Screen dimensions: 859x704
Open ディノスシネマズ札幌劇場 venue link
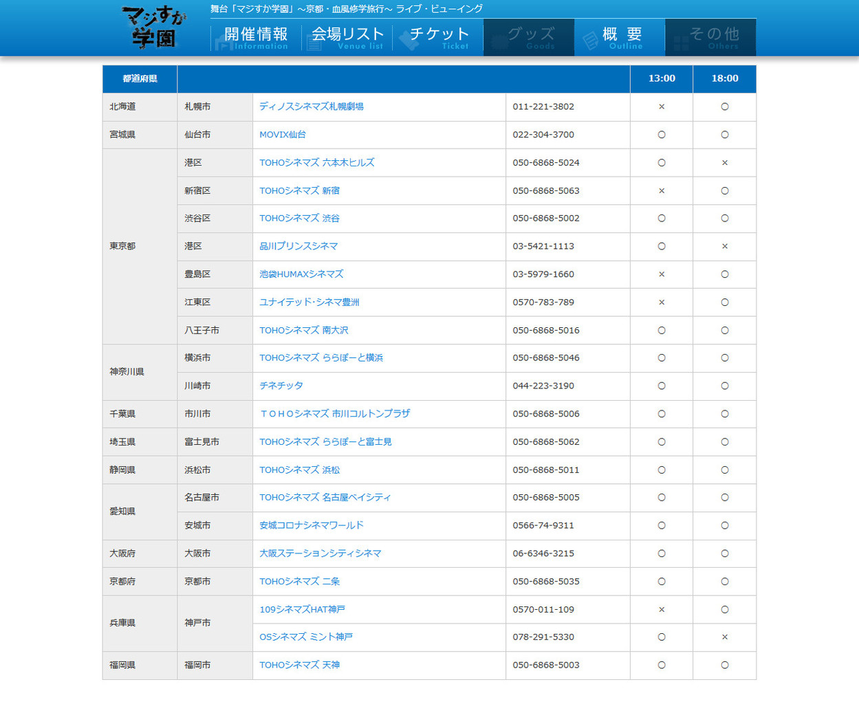(x=312, y=107)
